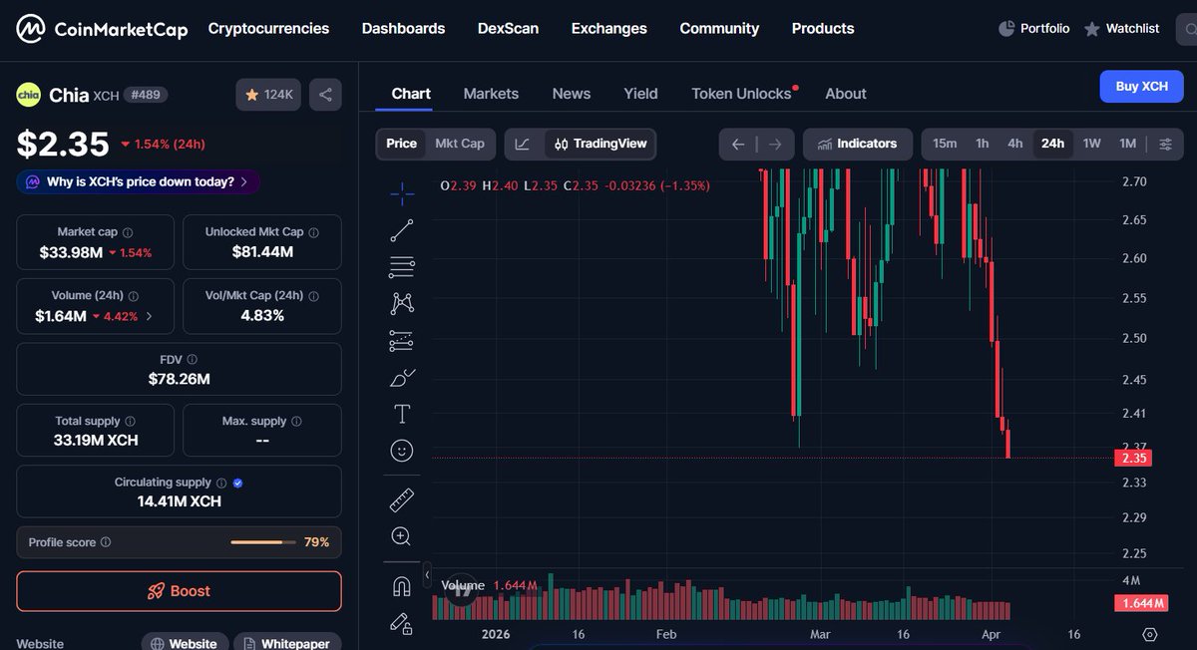Set chart interval to 4h
1197x650 pixels.
click(1015, 144)
